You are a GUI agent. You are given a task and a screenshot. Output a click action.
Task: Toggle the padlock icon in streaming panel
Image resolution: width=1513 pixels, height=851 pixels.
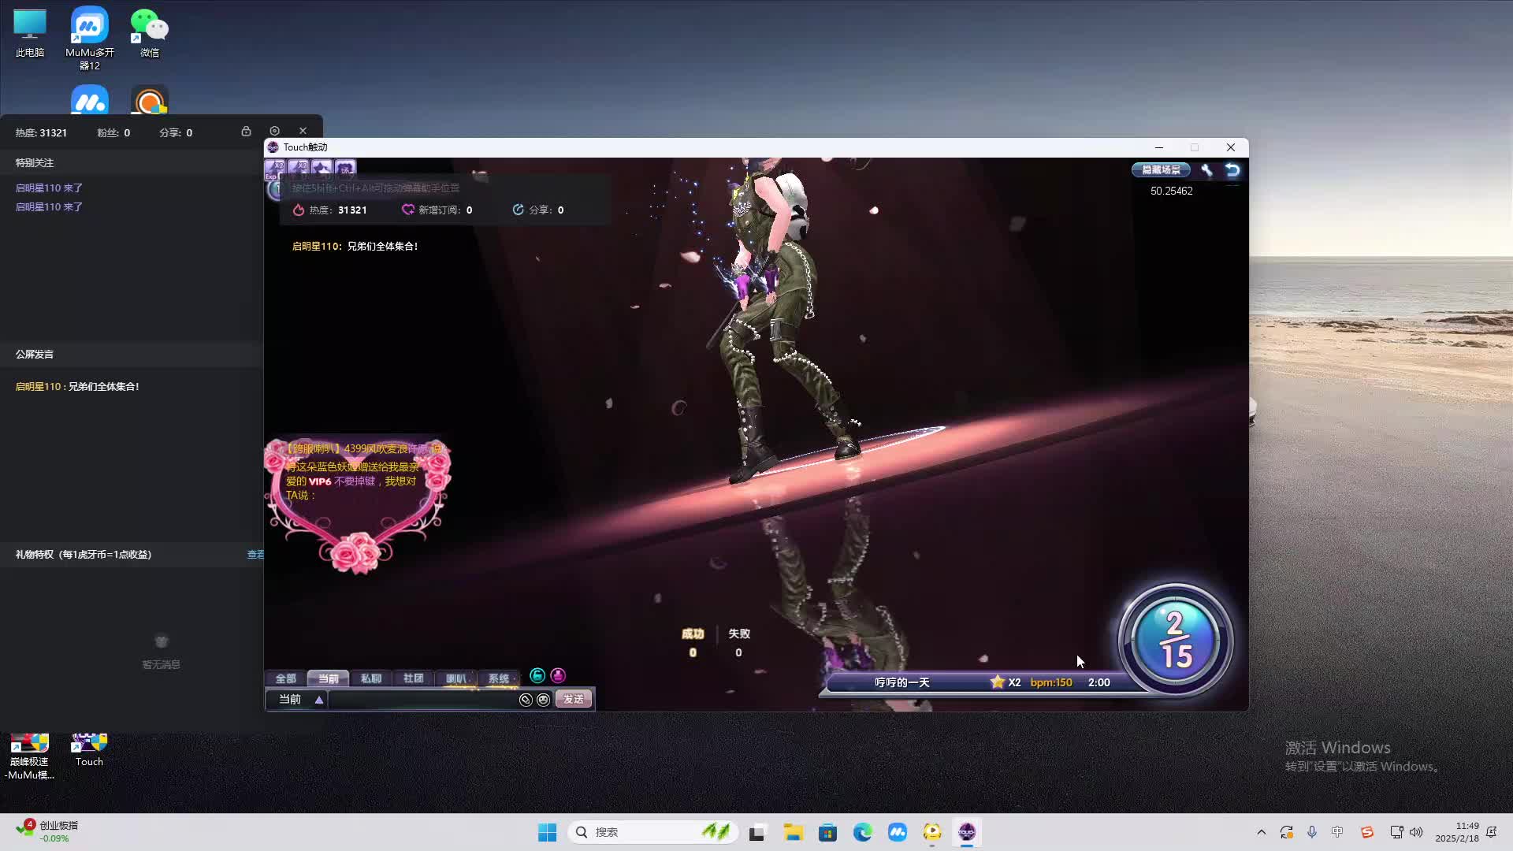point(246,131)
